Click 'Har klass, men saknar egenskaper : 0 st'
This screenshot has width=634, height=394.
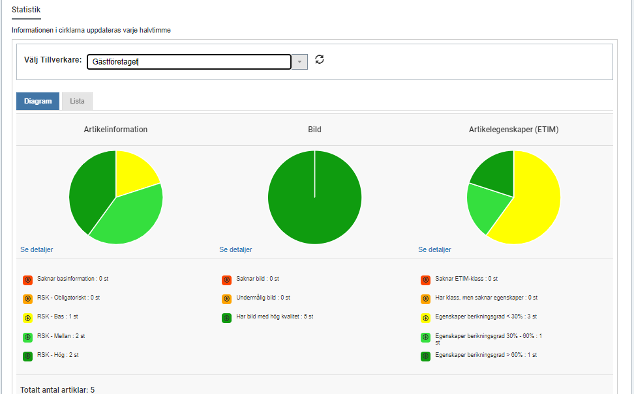point(487,298)
